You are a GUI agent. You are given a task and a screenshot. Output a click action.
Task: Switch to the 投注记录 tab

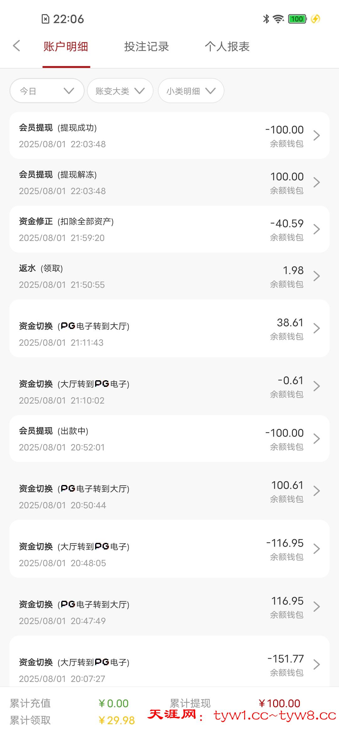point(147,47)
